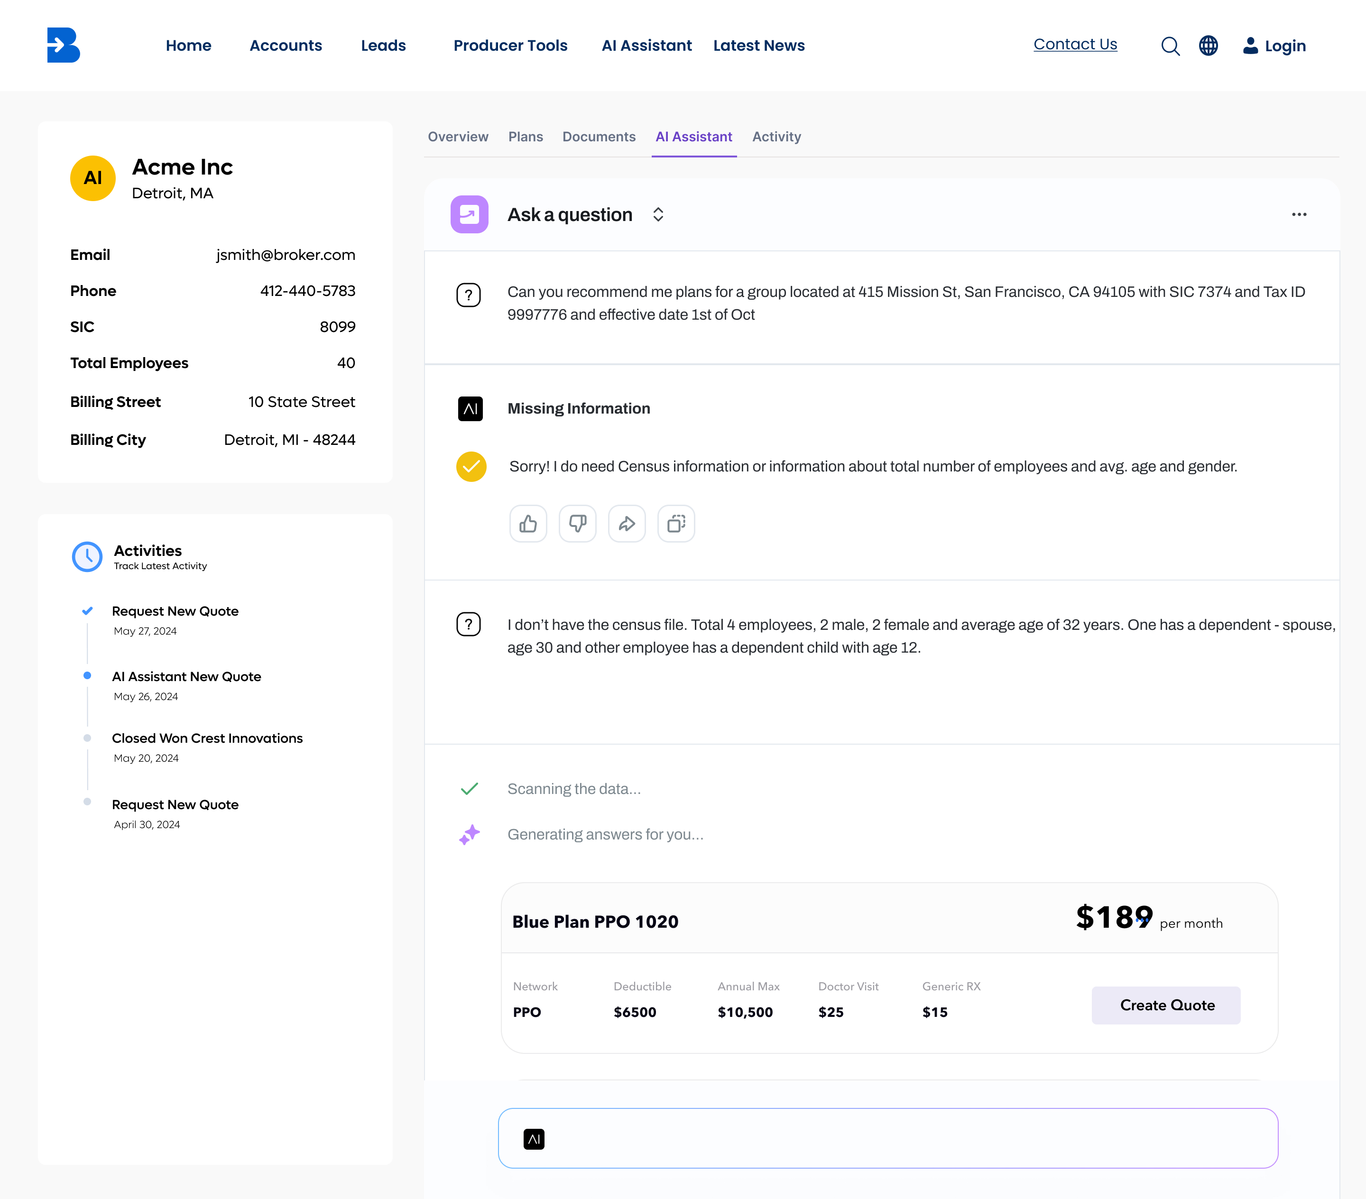Click the Acme Inc company name
This screenshot has width=1366, height=1199.
183,166
